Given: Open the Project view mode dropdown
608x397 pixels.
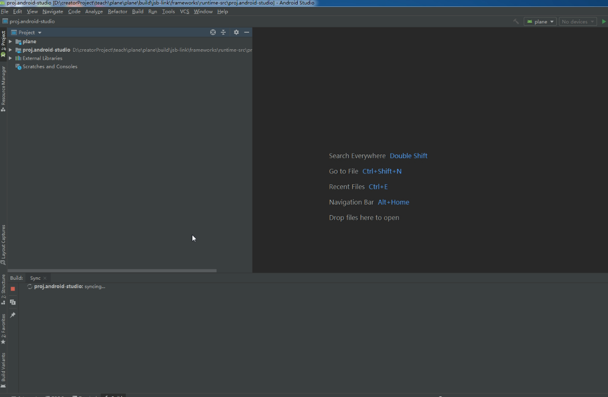Looking at the screenshot, I should (x=27, y=32).
